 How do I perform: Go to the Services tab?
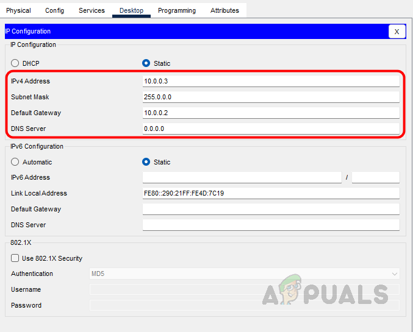(x=92, y=10)
